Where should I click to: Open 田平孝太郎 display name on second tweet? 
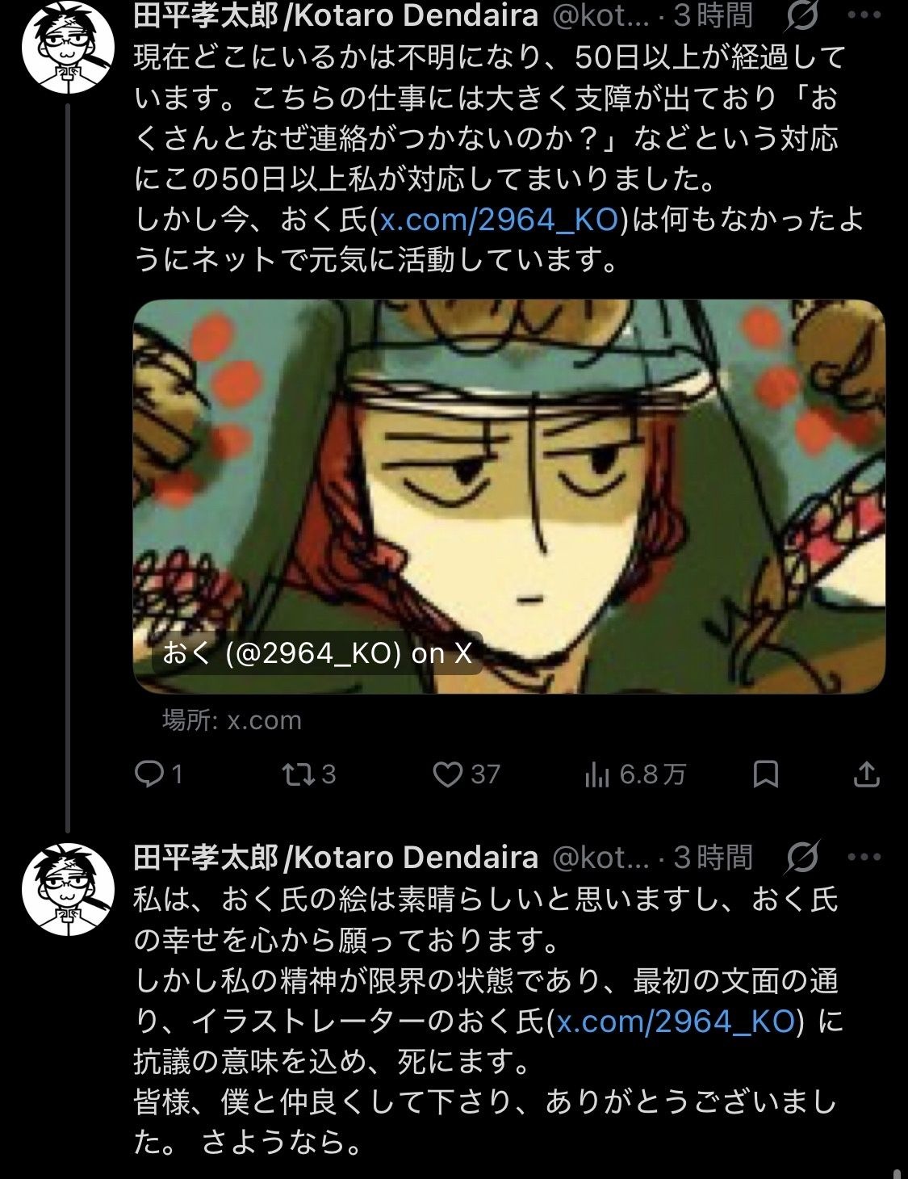pos(336,857)
